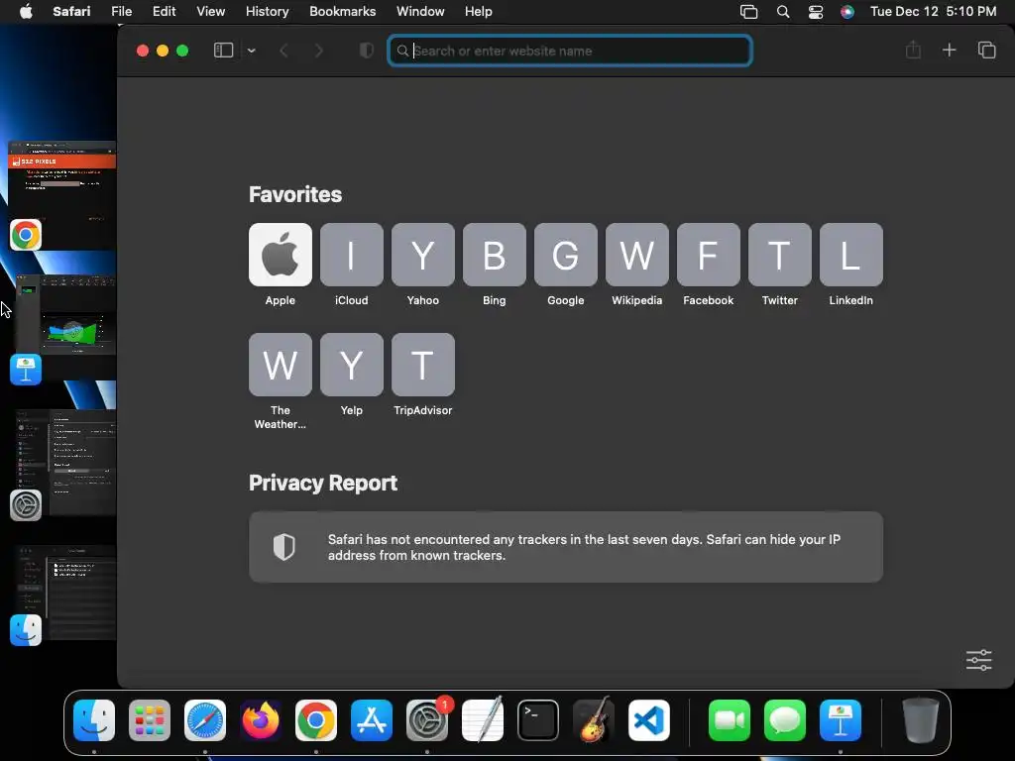Open the Window menu

420,12
